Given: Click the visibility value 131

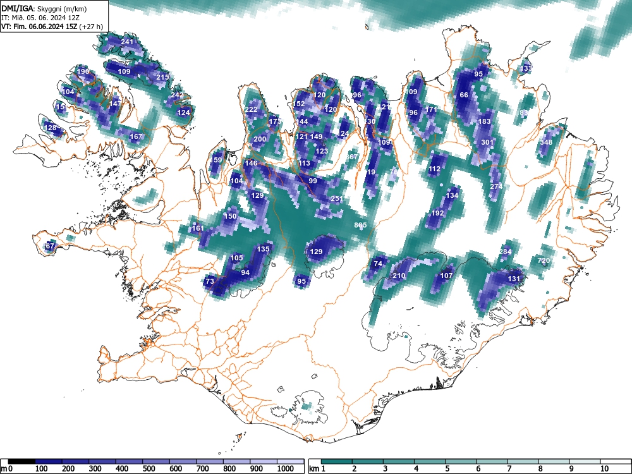Looking at the screenshot, I should [x=514, y=279].
